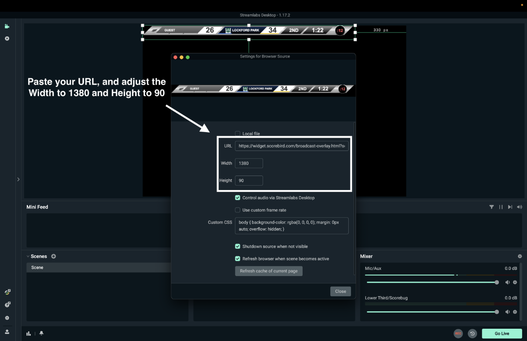This screenshot has width=527, height=341.
Task: Click the Mini Feed filter icon
Action: click(x=492, y=207)
